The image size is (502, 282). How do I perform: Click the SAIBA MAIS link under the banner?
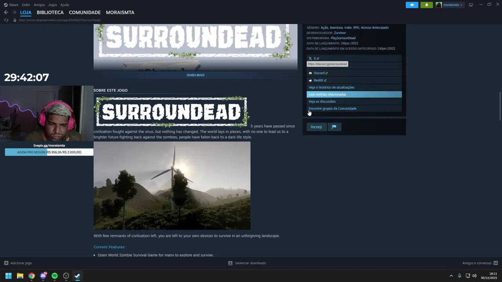[195, 75]
